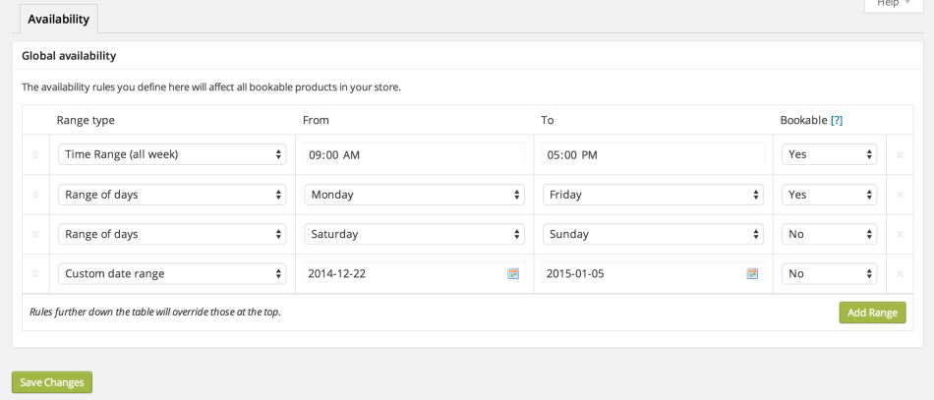Open the Help menu tab
This screenshot has height=400, width=934.
893,5
